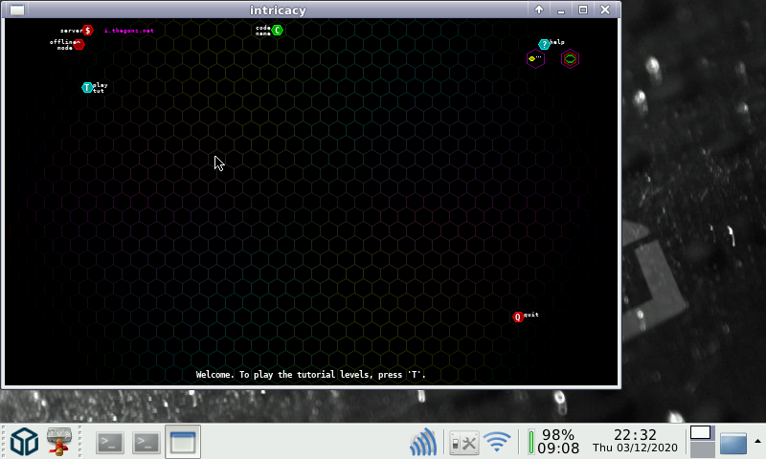Open the cube application menu in taskbar
This screenshot has width=766, height=459.
click(x=24, y=442)
